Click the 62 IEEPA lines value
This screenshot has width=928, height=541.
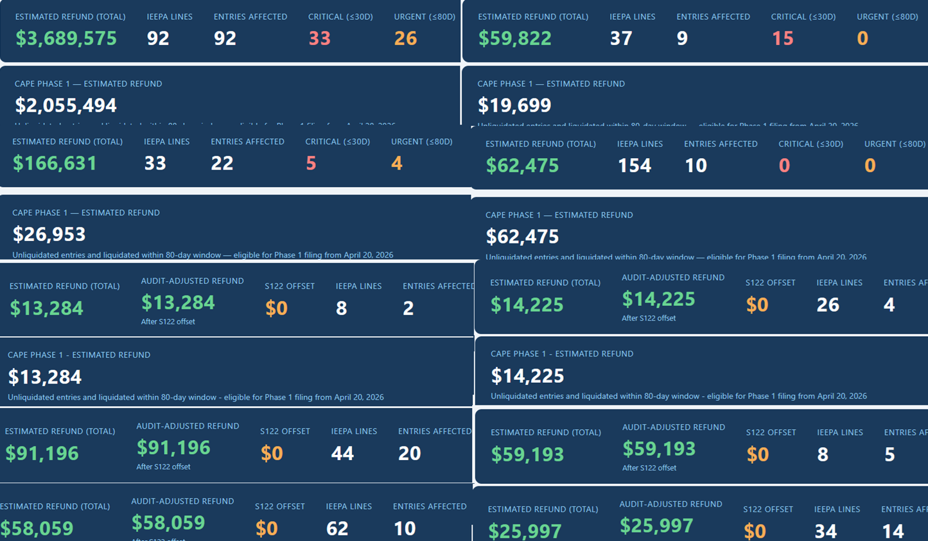[337, 529]
